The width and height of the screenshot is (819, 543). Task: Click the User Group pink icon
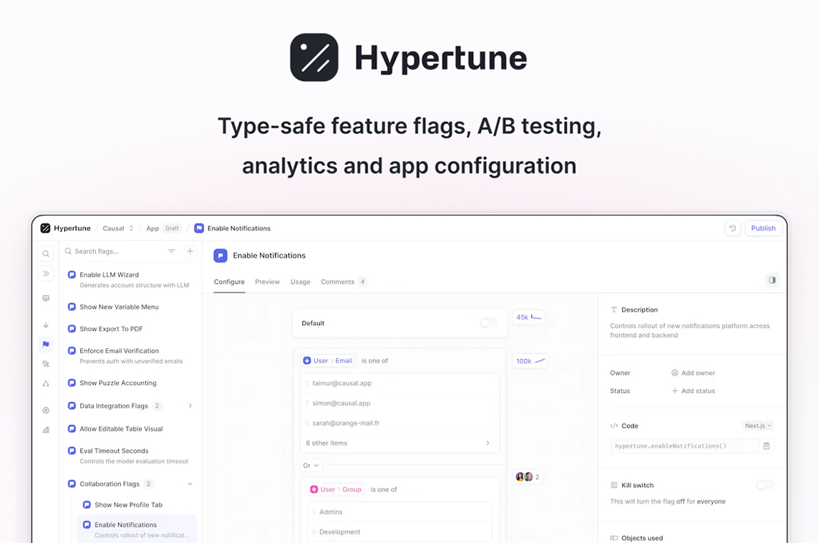click(314, 489)
